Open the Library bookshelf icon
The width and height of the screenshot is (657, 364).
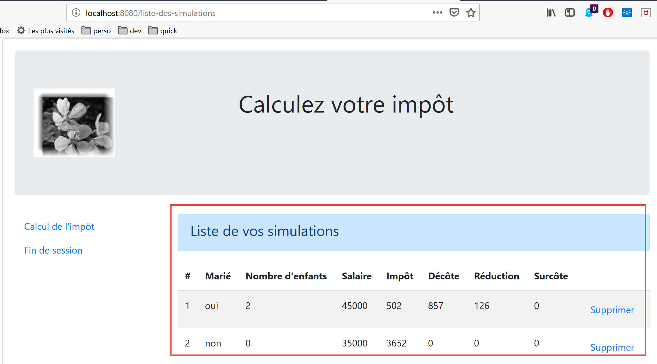point(551,12)
